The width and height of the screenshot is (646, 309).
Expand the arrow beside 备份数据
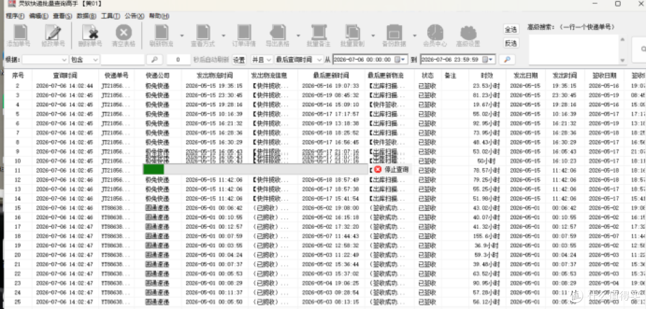[x=415, y=35]
